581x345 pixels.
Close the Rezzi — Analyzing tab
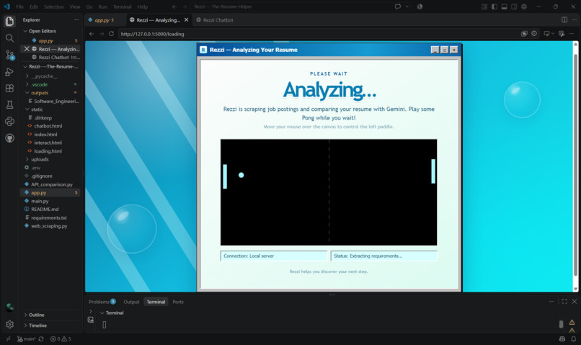(187, 20)
